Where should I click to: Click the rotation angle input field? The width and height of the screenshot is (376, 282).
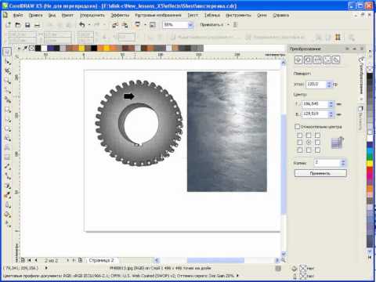(x=316, y=85)
